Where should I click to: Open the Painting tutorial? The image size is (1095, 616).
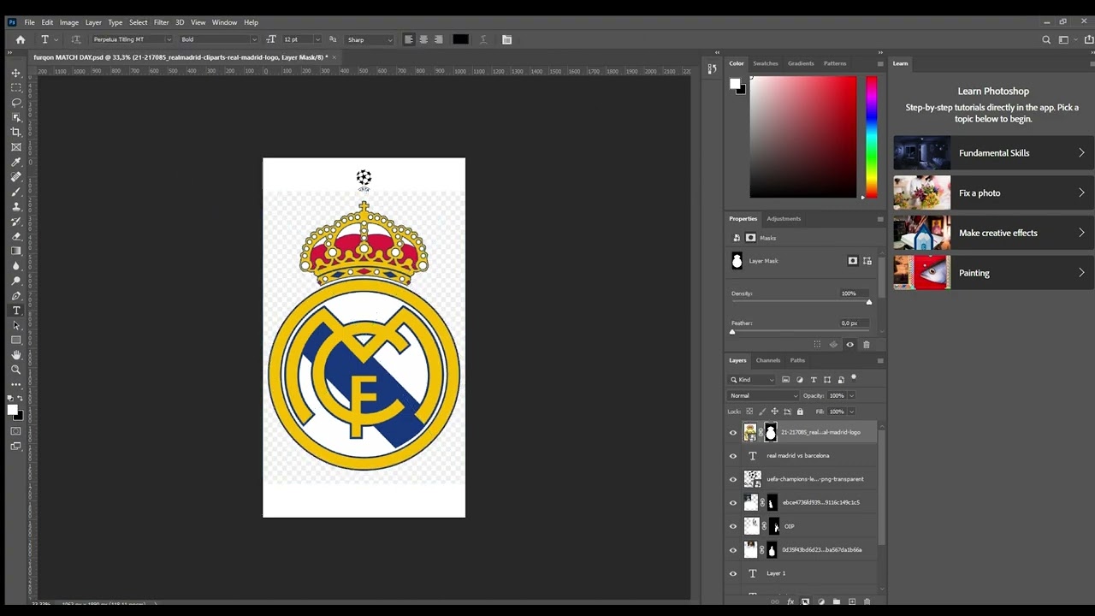tap(994, 273)
